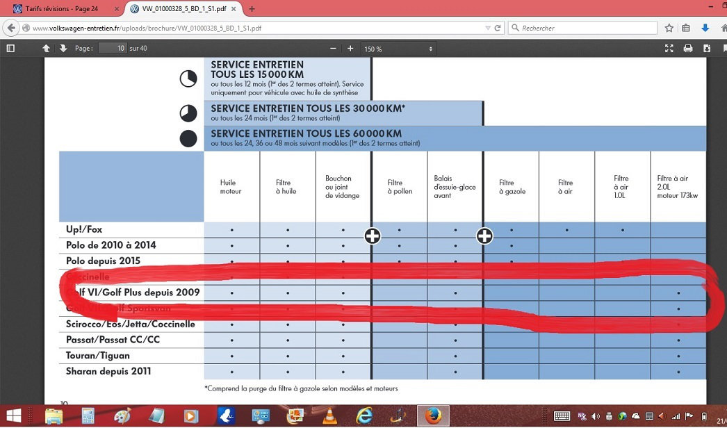
Task: Open URL bar history dropdown arrow
Action: (487, 28)
